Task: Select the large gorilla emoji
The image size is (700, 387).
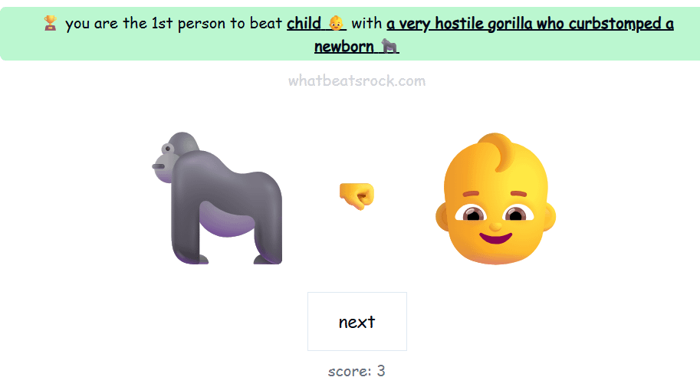Action: click(218, 198)
